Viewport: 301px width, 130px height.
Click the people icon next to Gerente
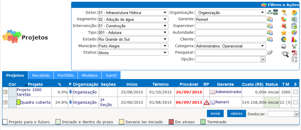tap(270, 19)
